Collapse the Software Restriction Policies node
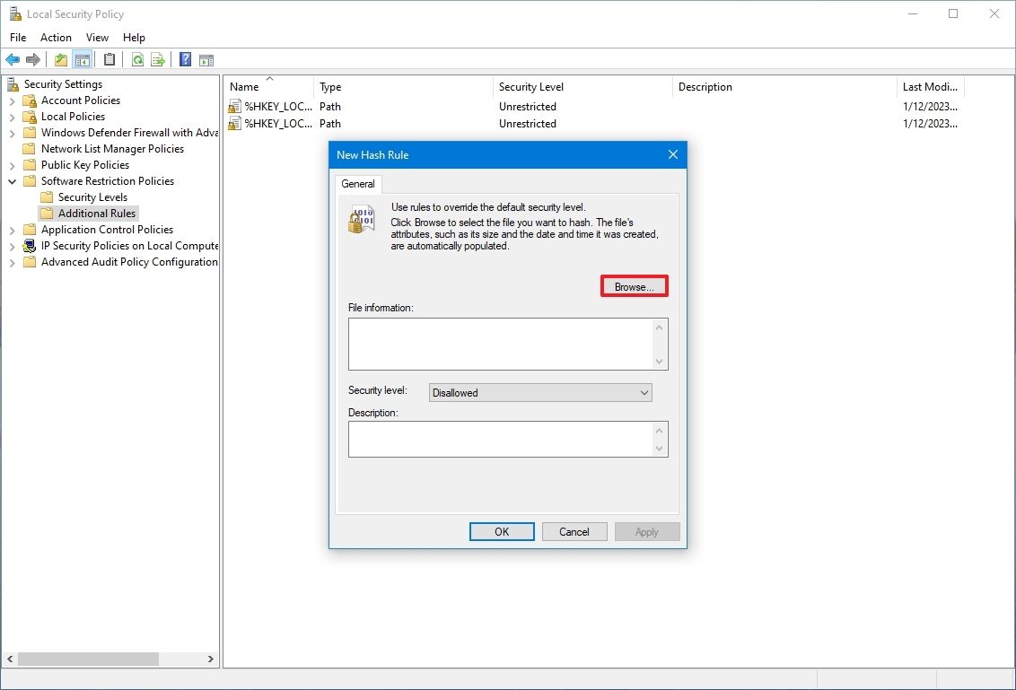 point(12,180)
